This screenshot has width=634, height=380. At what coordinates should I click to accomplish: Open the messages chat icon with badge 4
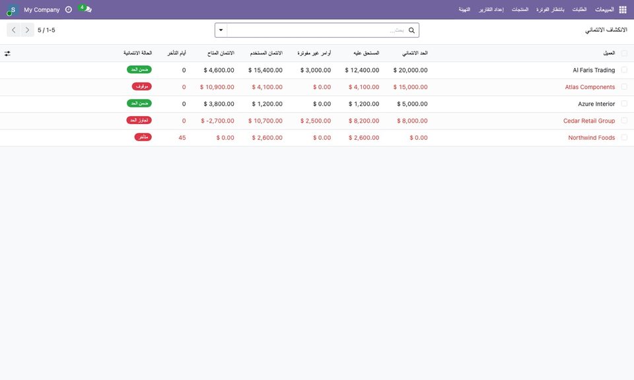pos(85,9)
